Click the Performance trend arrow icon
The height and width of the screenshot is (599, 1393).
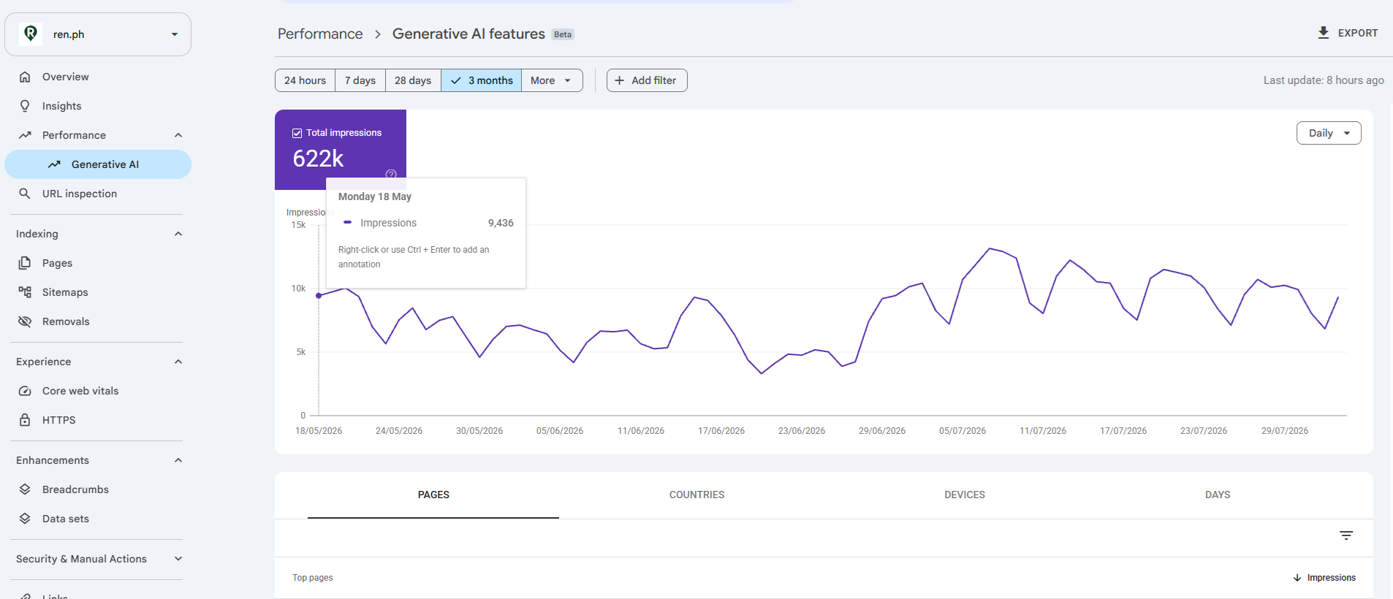click(x=25, y=135)
